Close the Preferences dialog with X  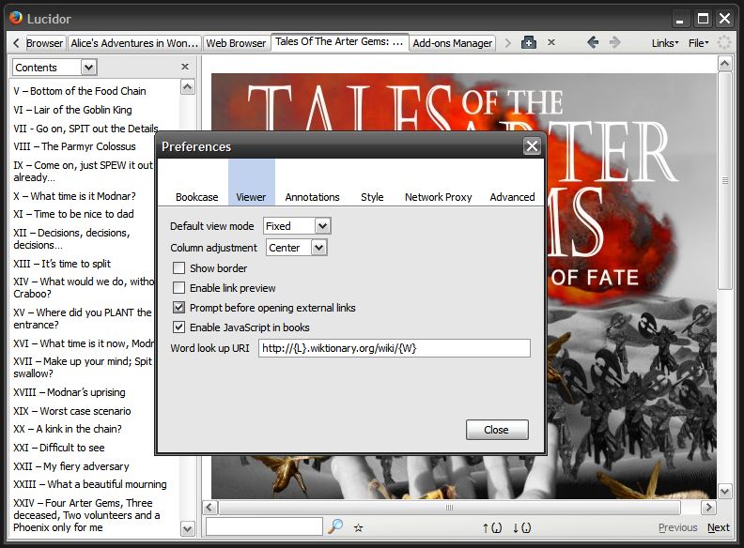[x=532, y=146]
